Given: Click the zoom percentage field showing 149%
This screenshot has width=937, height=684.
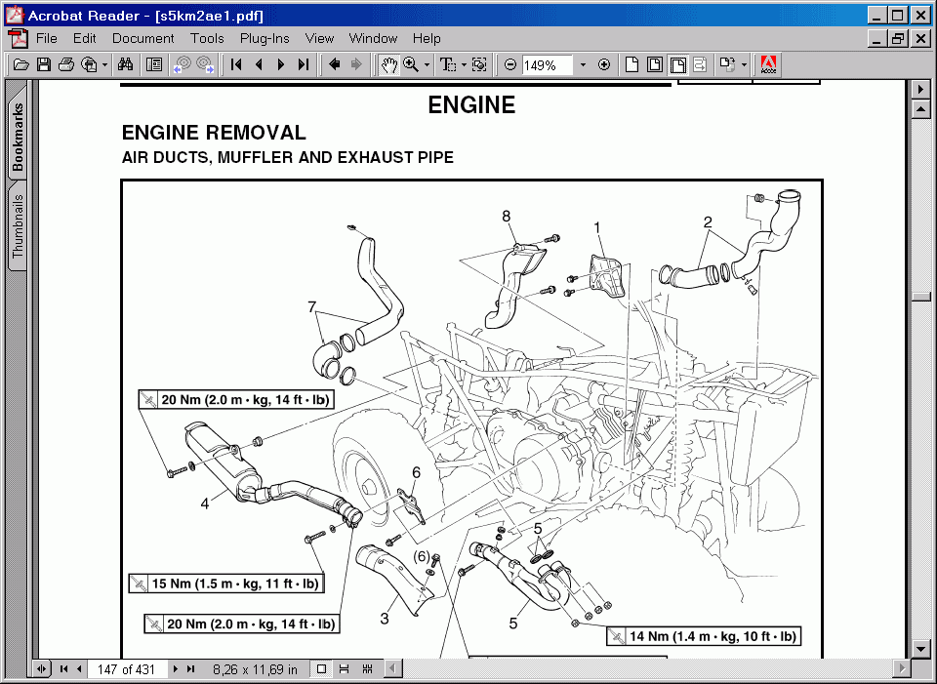Looking at the screenshot, I should click(x=547, y=65).
